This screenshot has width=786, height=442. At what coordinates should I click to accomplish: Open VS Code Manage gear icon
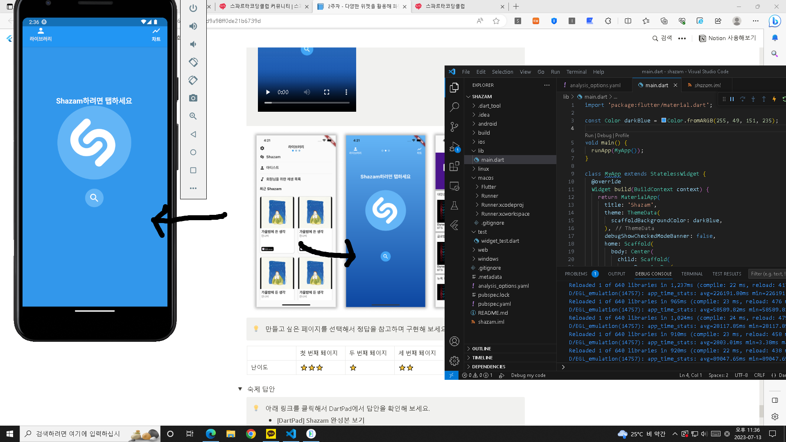[x=454, y=361]
